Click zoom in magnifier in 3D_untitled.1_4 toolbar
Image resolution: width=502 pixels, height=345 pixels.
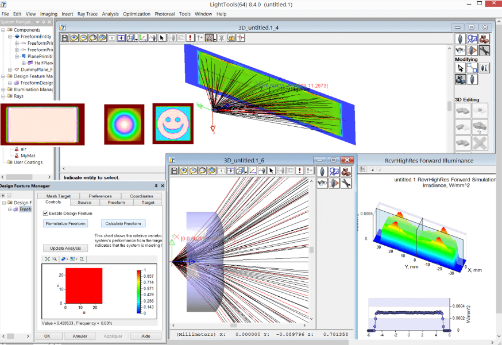click(x=74, y=38)
